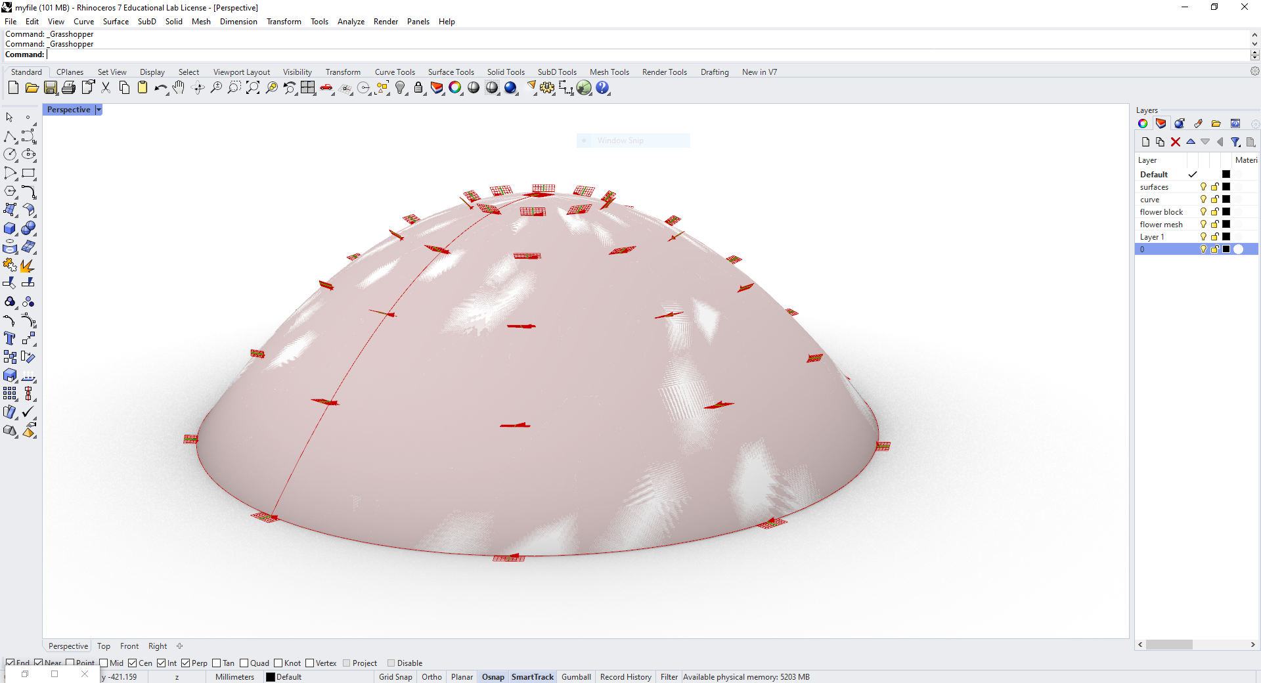Delete layer with red X icon
This screenshot has height=683, width=1261.
(x=1176, y=142)
